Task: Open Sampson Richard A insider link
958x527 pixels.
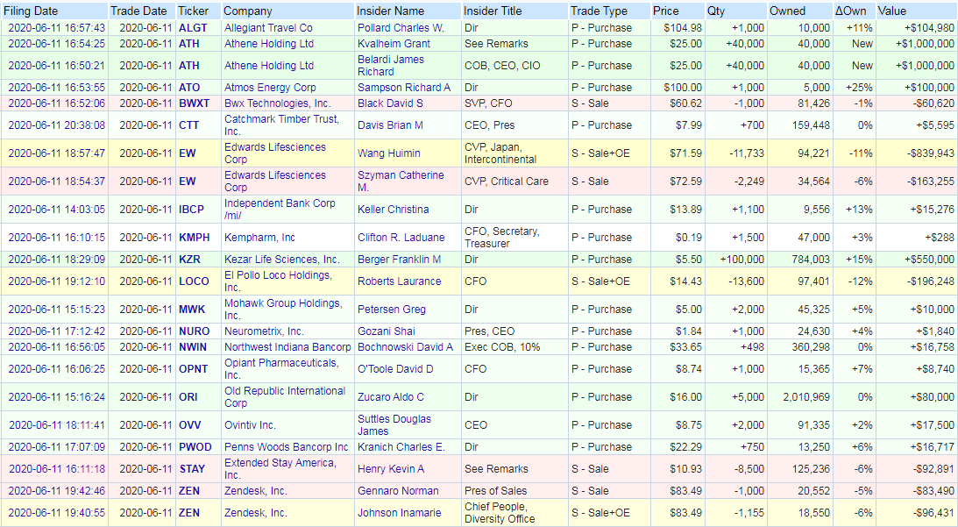Action: click(404, 88)
